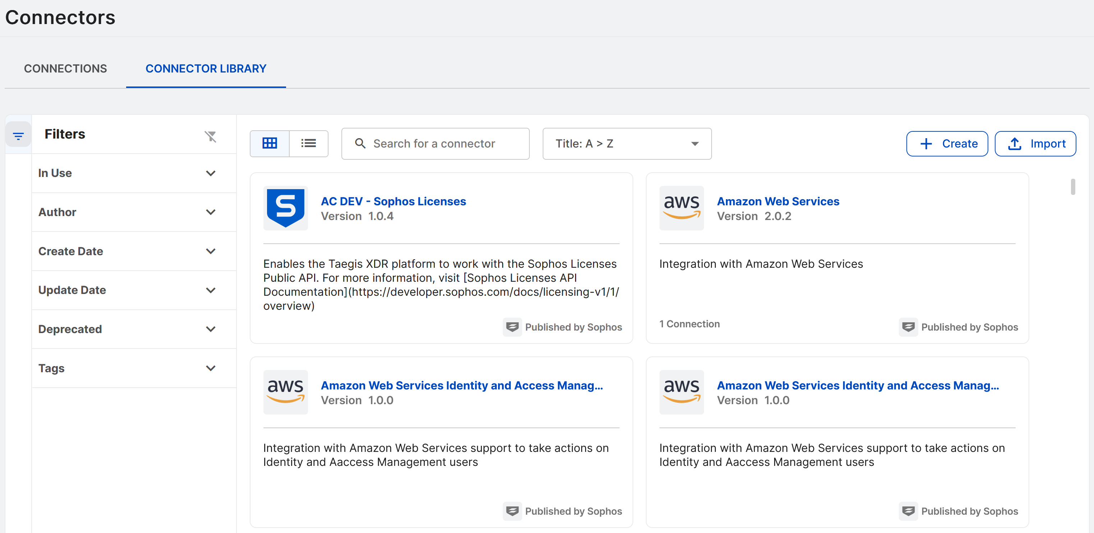1094x533 pixels.
Task: Click the search magnifier icon
Action: click(x=360, y=143)
